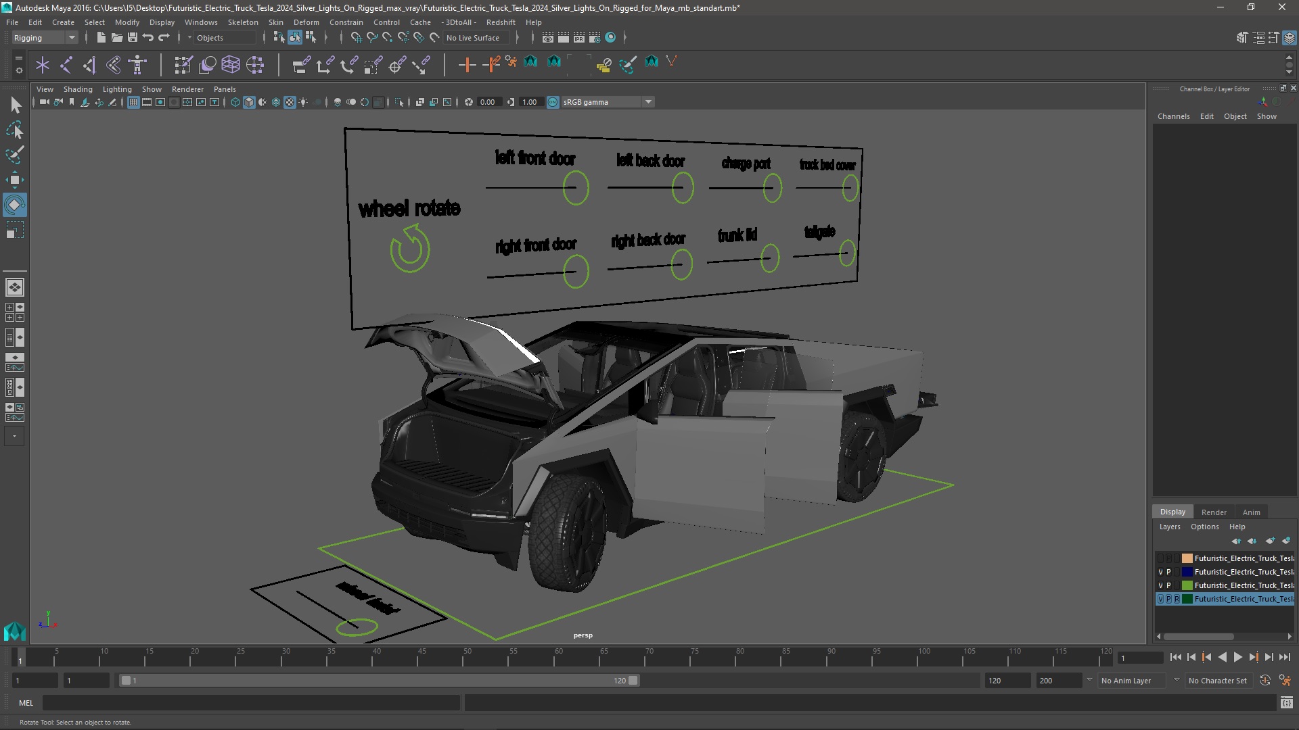Open the viewport Shading menu
This screenshot has height=730, width=1299.
click(x=78, y=89)
